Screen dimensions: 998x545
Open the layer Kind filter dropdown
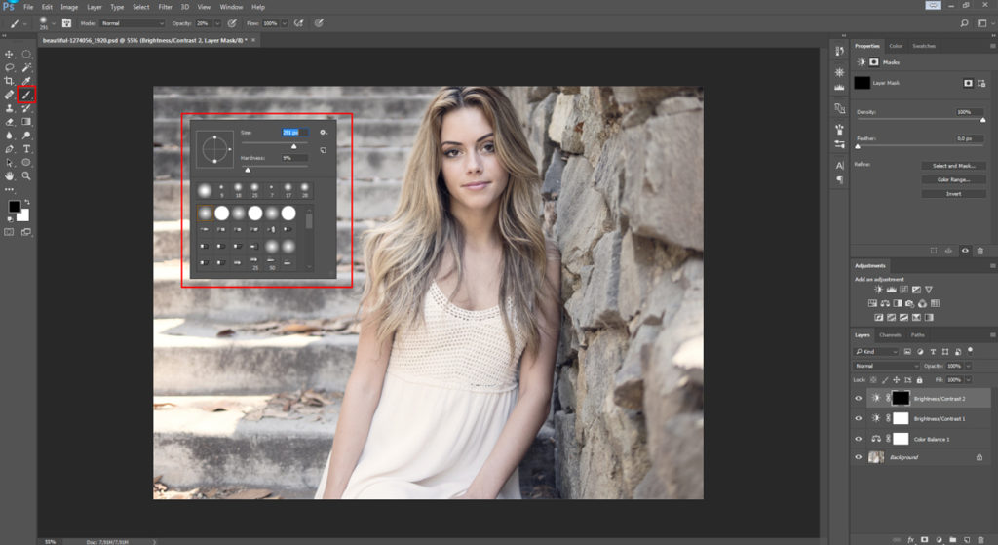(x=877, y=351)
